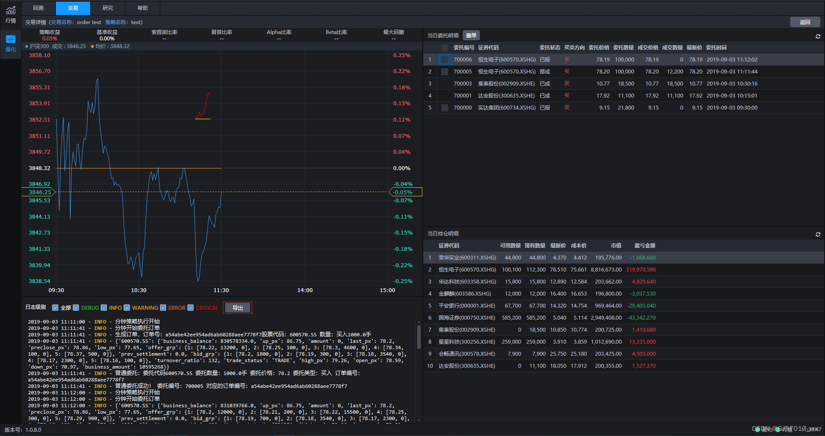Click the 量化 connection status indicator
Image resolution: width=825 pixels, height=436 pixels.
(x=758, y=430)
